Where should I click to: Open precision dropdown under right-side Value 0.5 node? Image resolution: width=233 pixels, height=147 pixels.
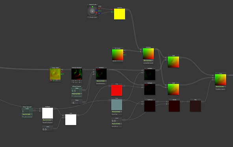tap(116, 124)
